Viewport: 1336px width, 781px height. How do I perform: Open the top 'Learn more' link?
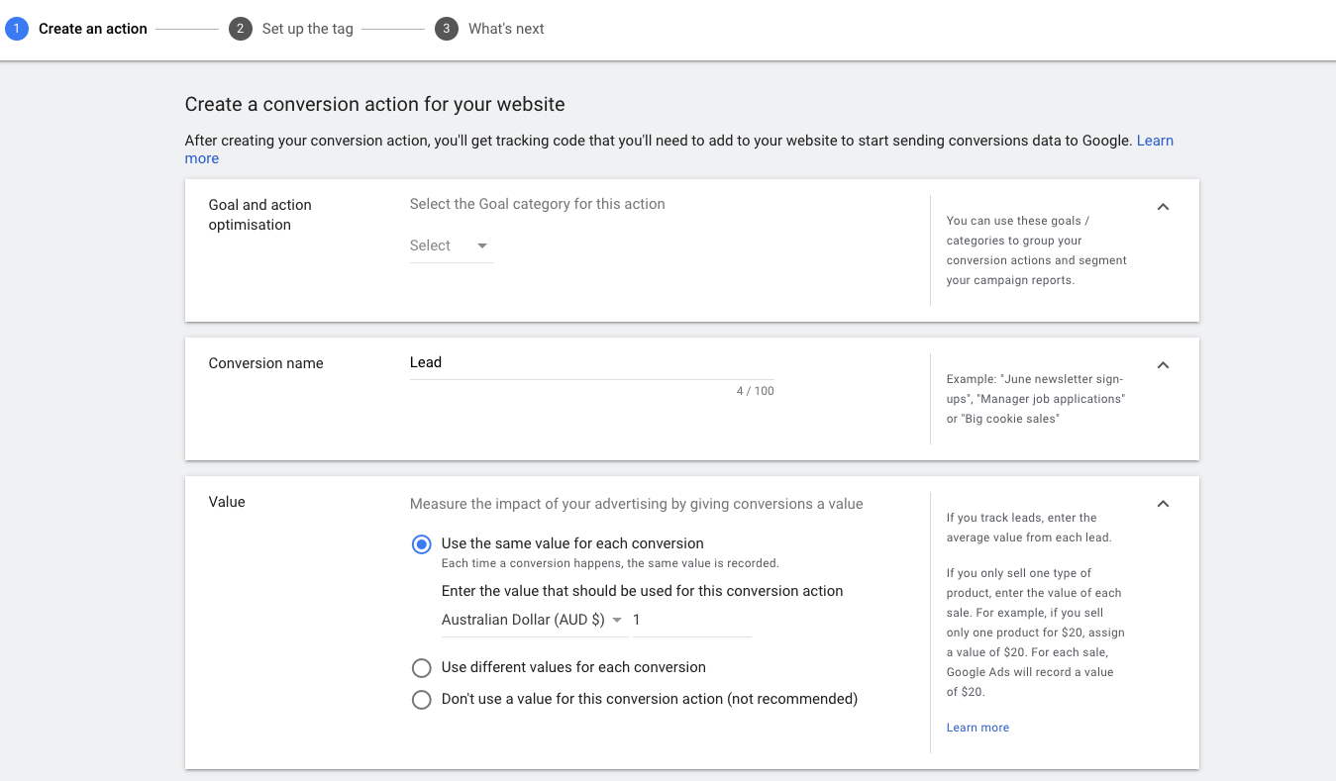1155,140
